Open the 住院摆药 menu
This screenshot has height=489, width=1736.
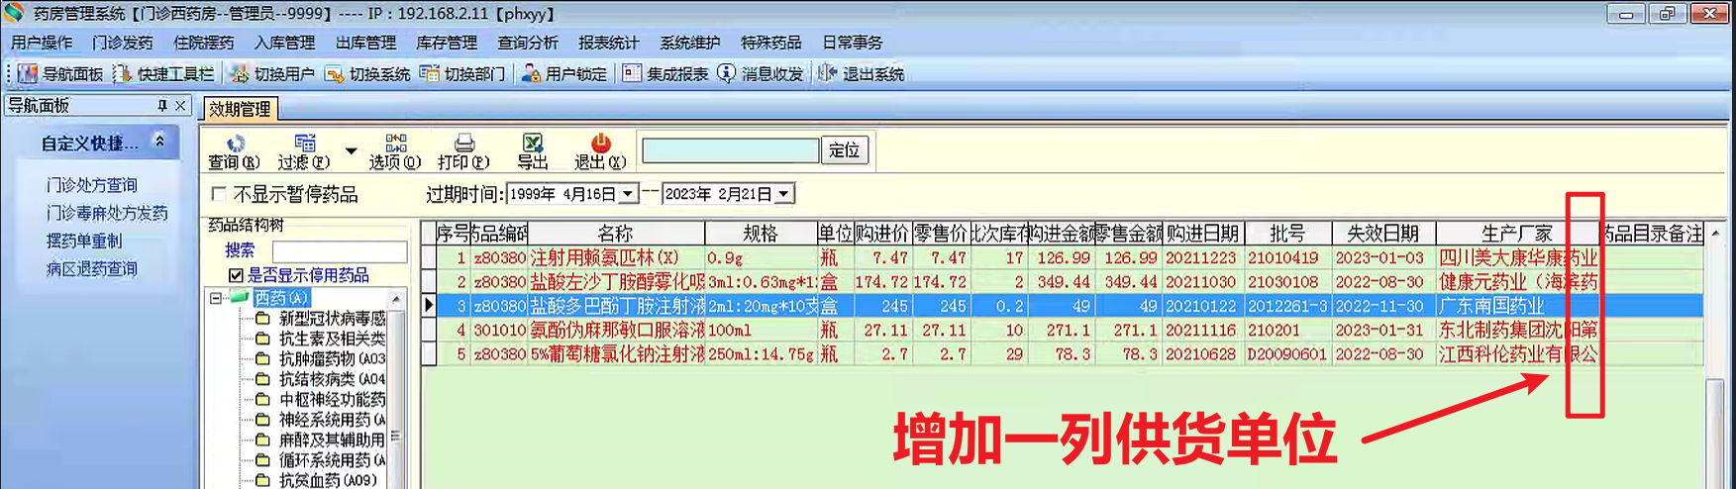(204, 43)
